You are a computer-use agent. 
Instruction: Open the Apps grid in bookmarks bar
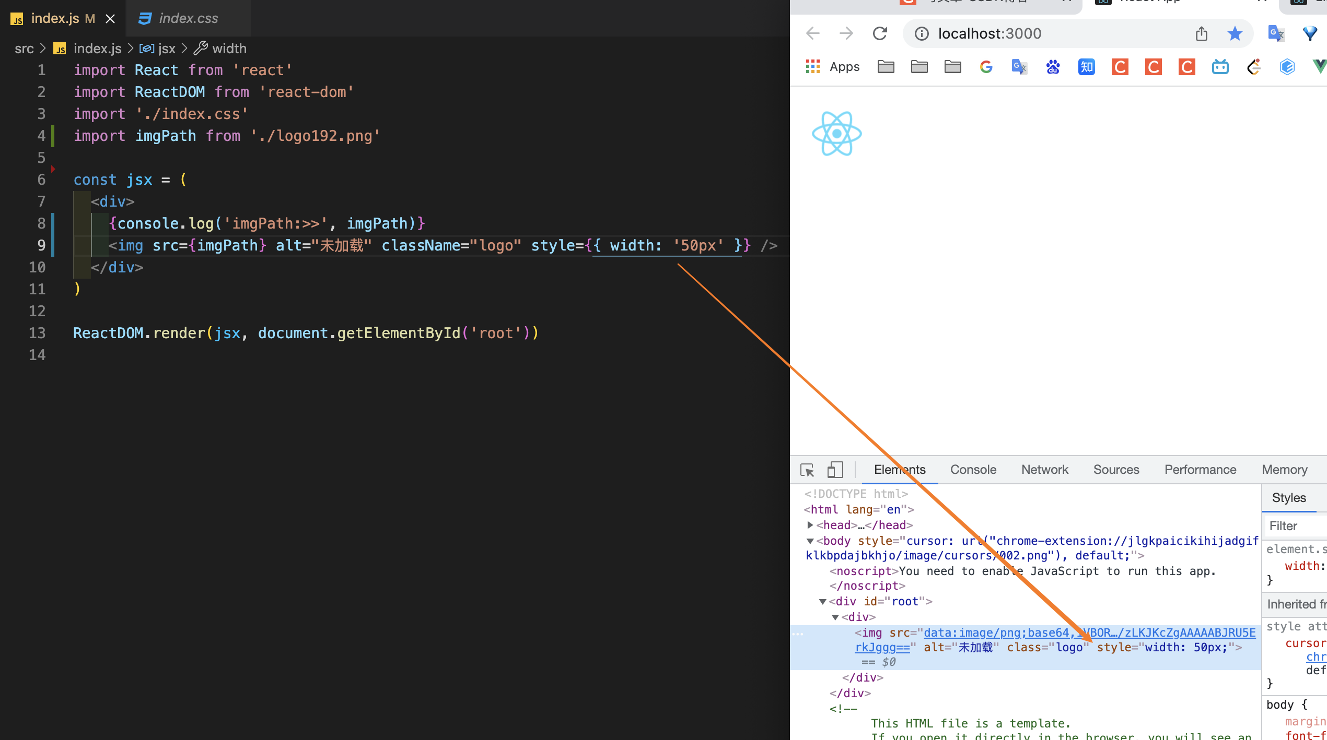[x=833, y=67]
